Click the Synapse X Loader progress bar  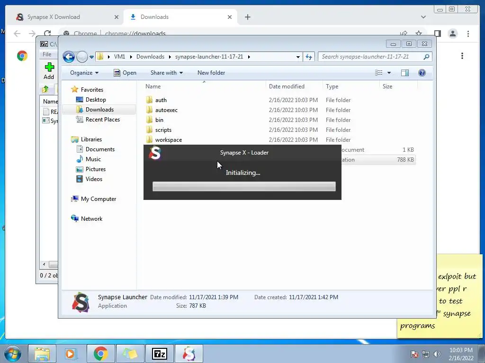[244, 186]
